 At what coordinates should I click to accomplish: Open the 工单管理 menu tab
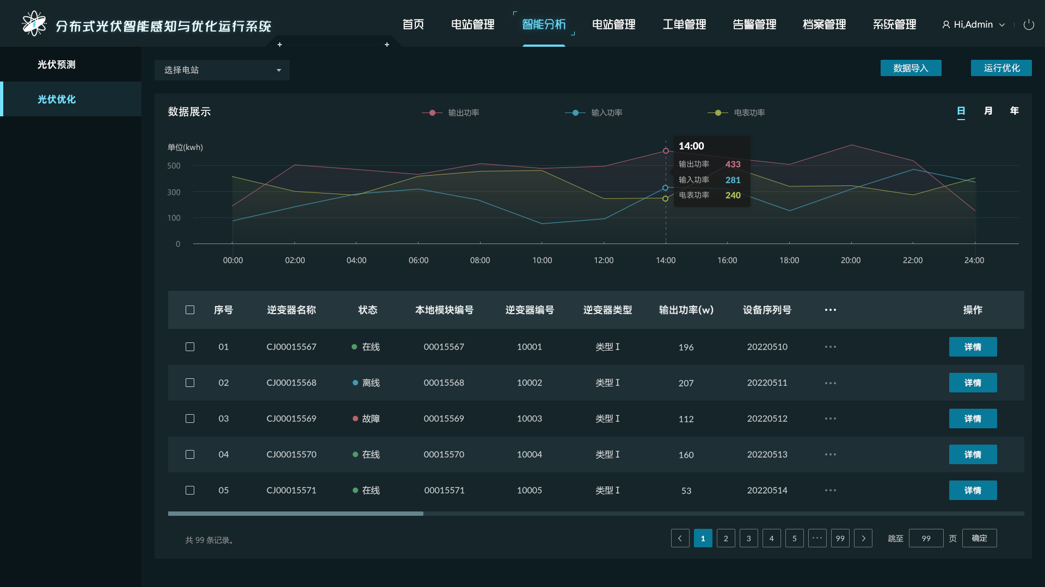[684, 24]
